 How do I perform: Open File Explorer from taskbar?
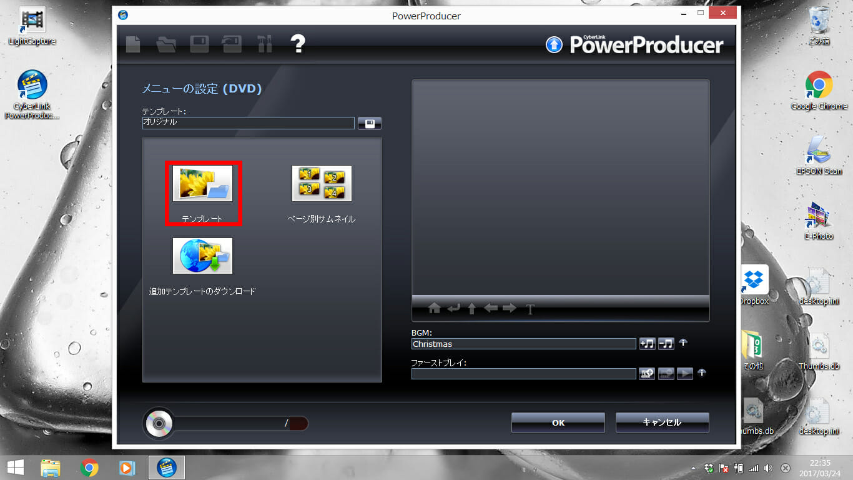tap(50, 467)
